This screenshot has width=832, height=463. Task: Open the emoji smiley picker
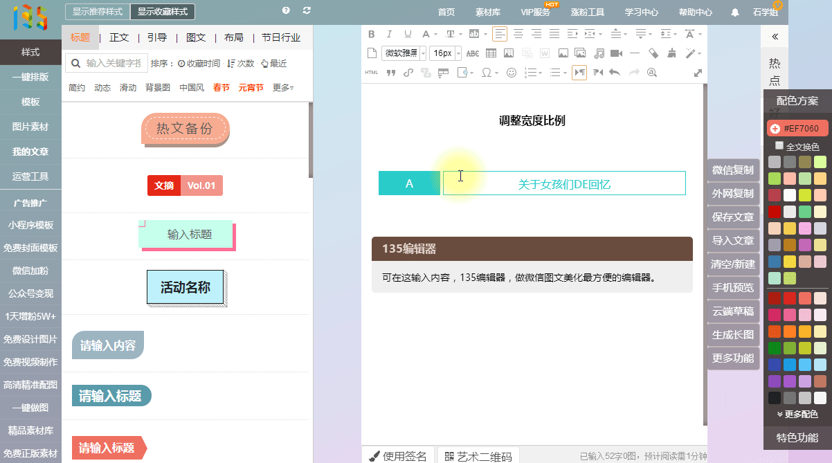(x=512, y=73)
